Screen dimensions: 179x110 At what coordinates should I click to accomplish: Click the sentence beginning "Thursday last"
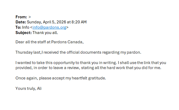(78, 52)
